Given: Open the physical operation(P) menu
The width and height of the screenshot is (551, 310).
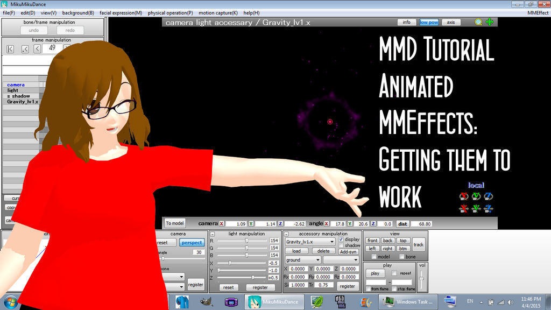Looking at the screenshot, I should point(171,13).
